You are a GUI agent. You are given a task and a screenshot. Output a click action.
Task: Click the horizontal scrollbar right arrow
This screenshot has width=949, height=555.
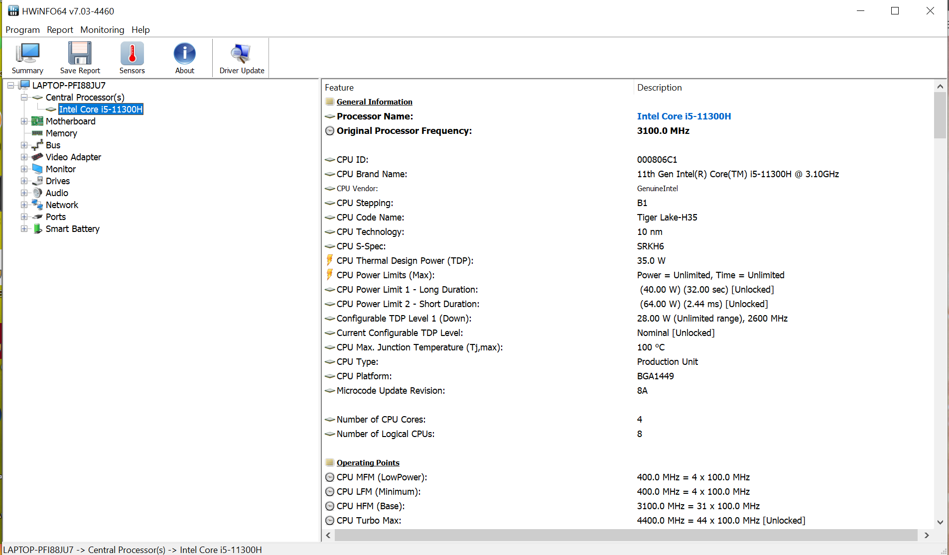[x=927, y=535]
